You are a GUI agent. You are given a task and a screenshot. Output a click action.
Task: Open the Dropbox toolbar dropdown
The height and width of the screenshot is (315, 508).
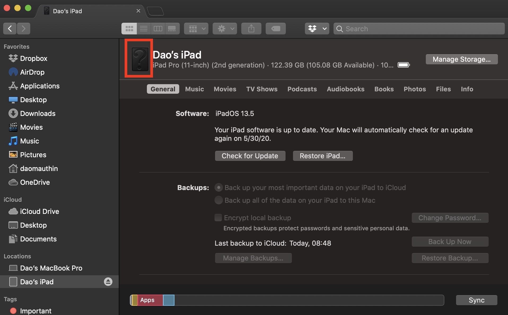(317, 29)
